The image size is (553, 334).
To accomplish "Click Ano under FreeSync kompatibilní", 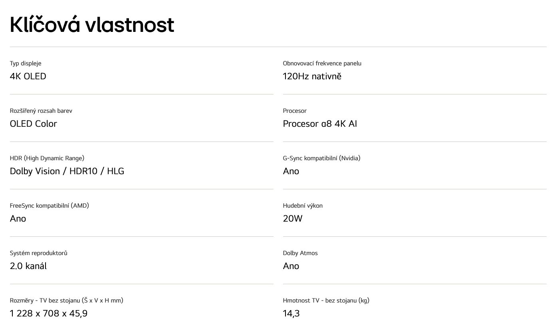I will click(x=18, y=218).
